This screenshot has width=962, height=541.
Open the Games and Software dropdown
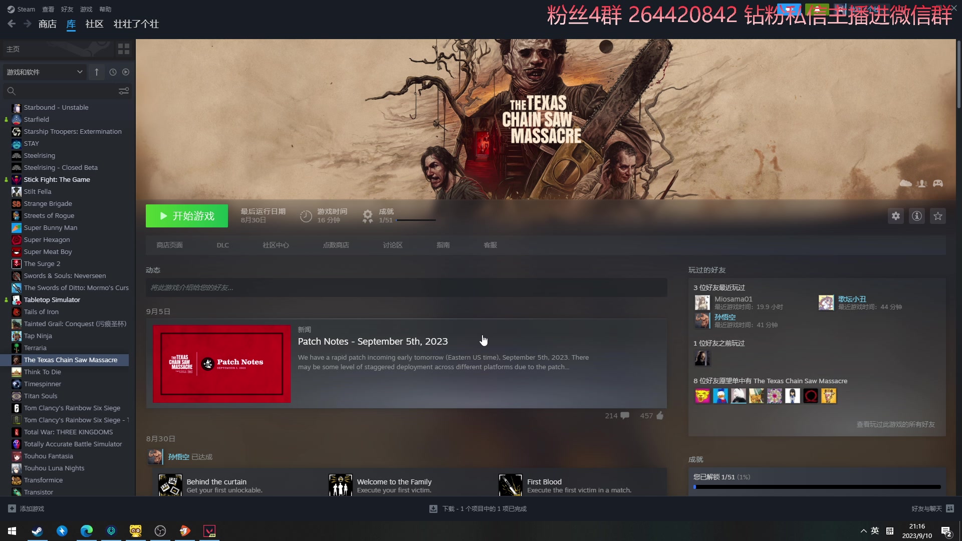[x=45, y=72]
